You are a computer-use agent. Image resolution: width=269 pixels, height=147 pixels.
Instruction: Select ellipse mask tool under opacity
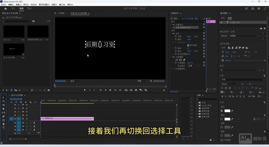(177, 60)
